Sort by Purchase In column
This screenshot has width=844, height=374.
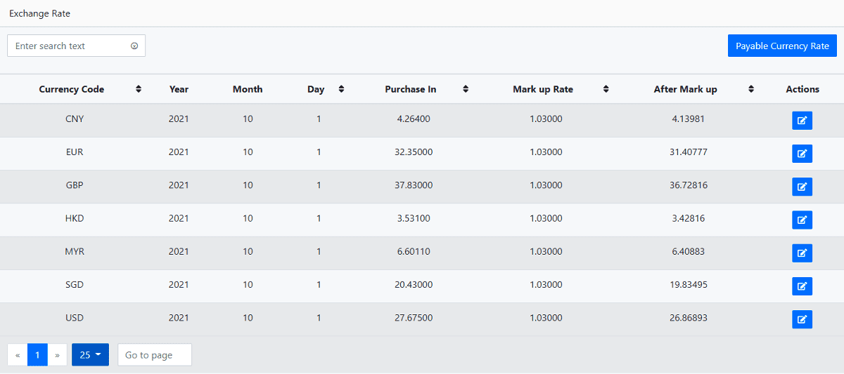(x=466, y=89)
